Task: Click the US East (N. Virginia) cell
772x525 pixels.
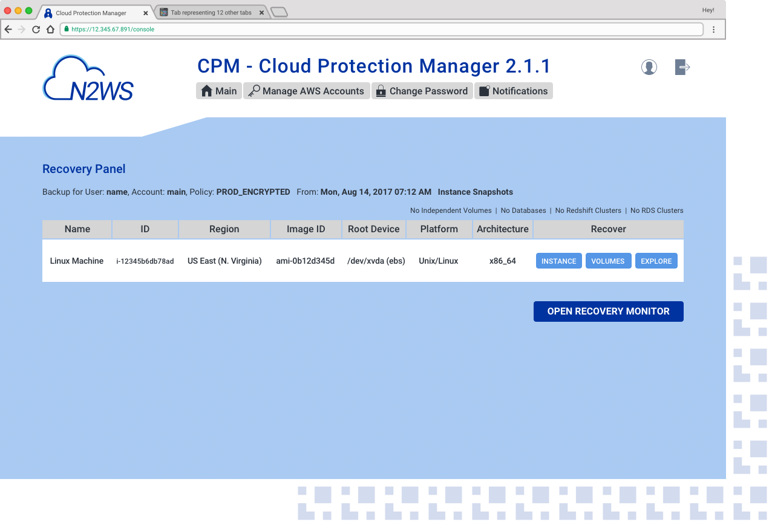Action: click(224, 261)
